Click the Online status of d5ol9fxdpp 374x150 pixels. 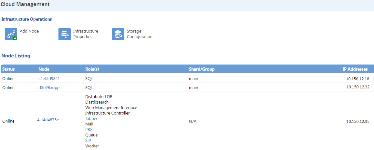point(8,88)
